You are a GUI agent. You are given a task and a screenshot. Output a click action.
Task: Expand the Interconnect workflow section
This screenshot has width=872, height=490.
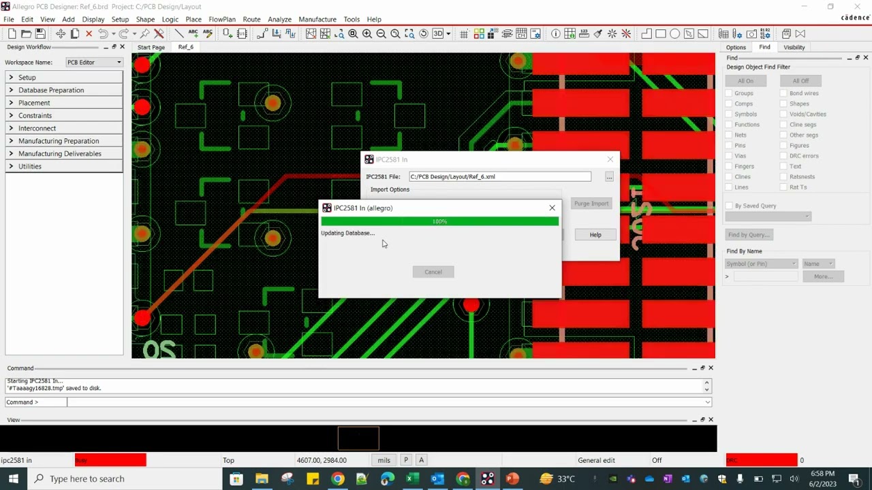(64, 128)
